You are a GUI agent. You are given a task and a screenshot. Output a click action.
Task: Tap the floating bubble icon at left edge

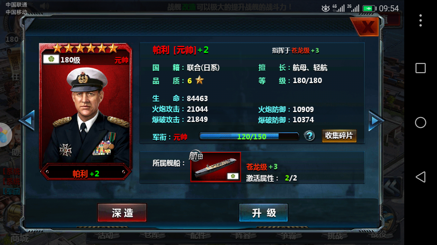[x=5, y=135]
